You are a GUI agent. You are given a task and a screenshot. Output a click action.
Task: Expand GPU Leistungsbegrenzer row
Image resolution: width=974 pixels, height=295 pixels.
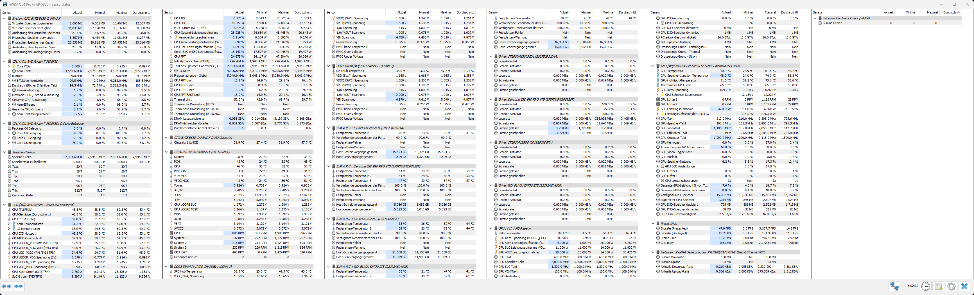point(657,181)
